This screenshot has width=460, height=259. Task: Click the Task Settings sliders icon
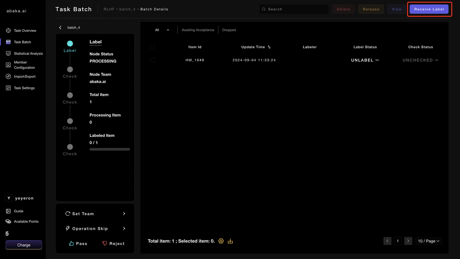(8, 88)
